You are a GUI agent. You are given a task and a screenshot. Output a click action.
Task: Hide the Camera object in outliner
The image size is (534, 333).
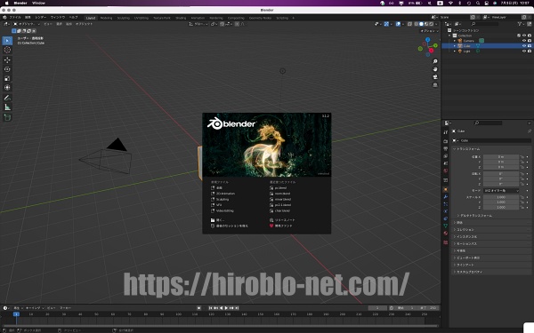tap(524, 41)
